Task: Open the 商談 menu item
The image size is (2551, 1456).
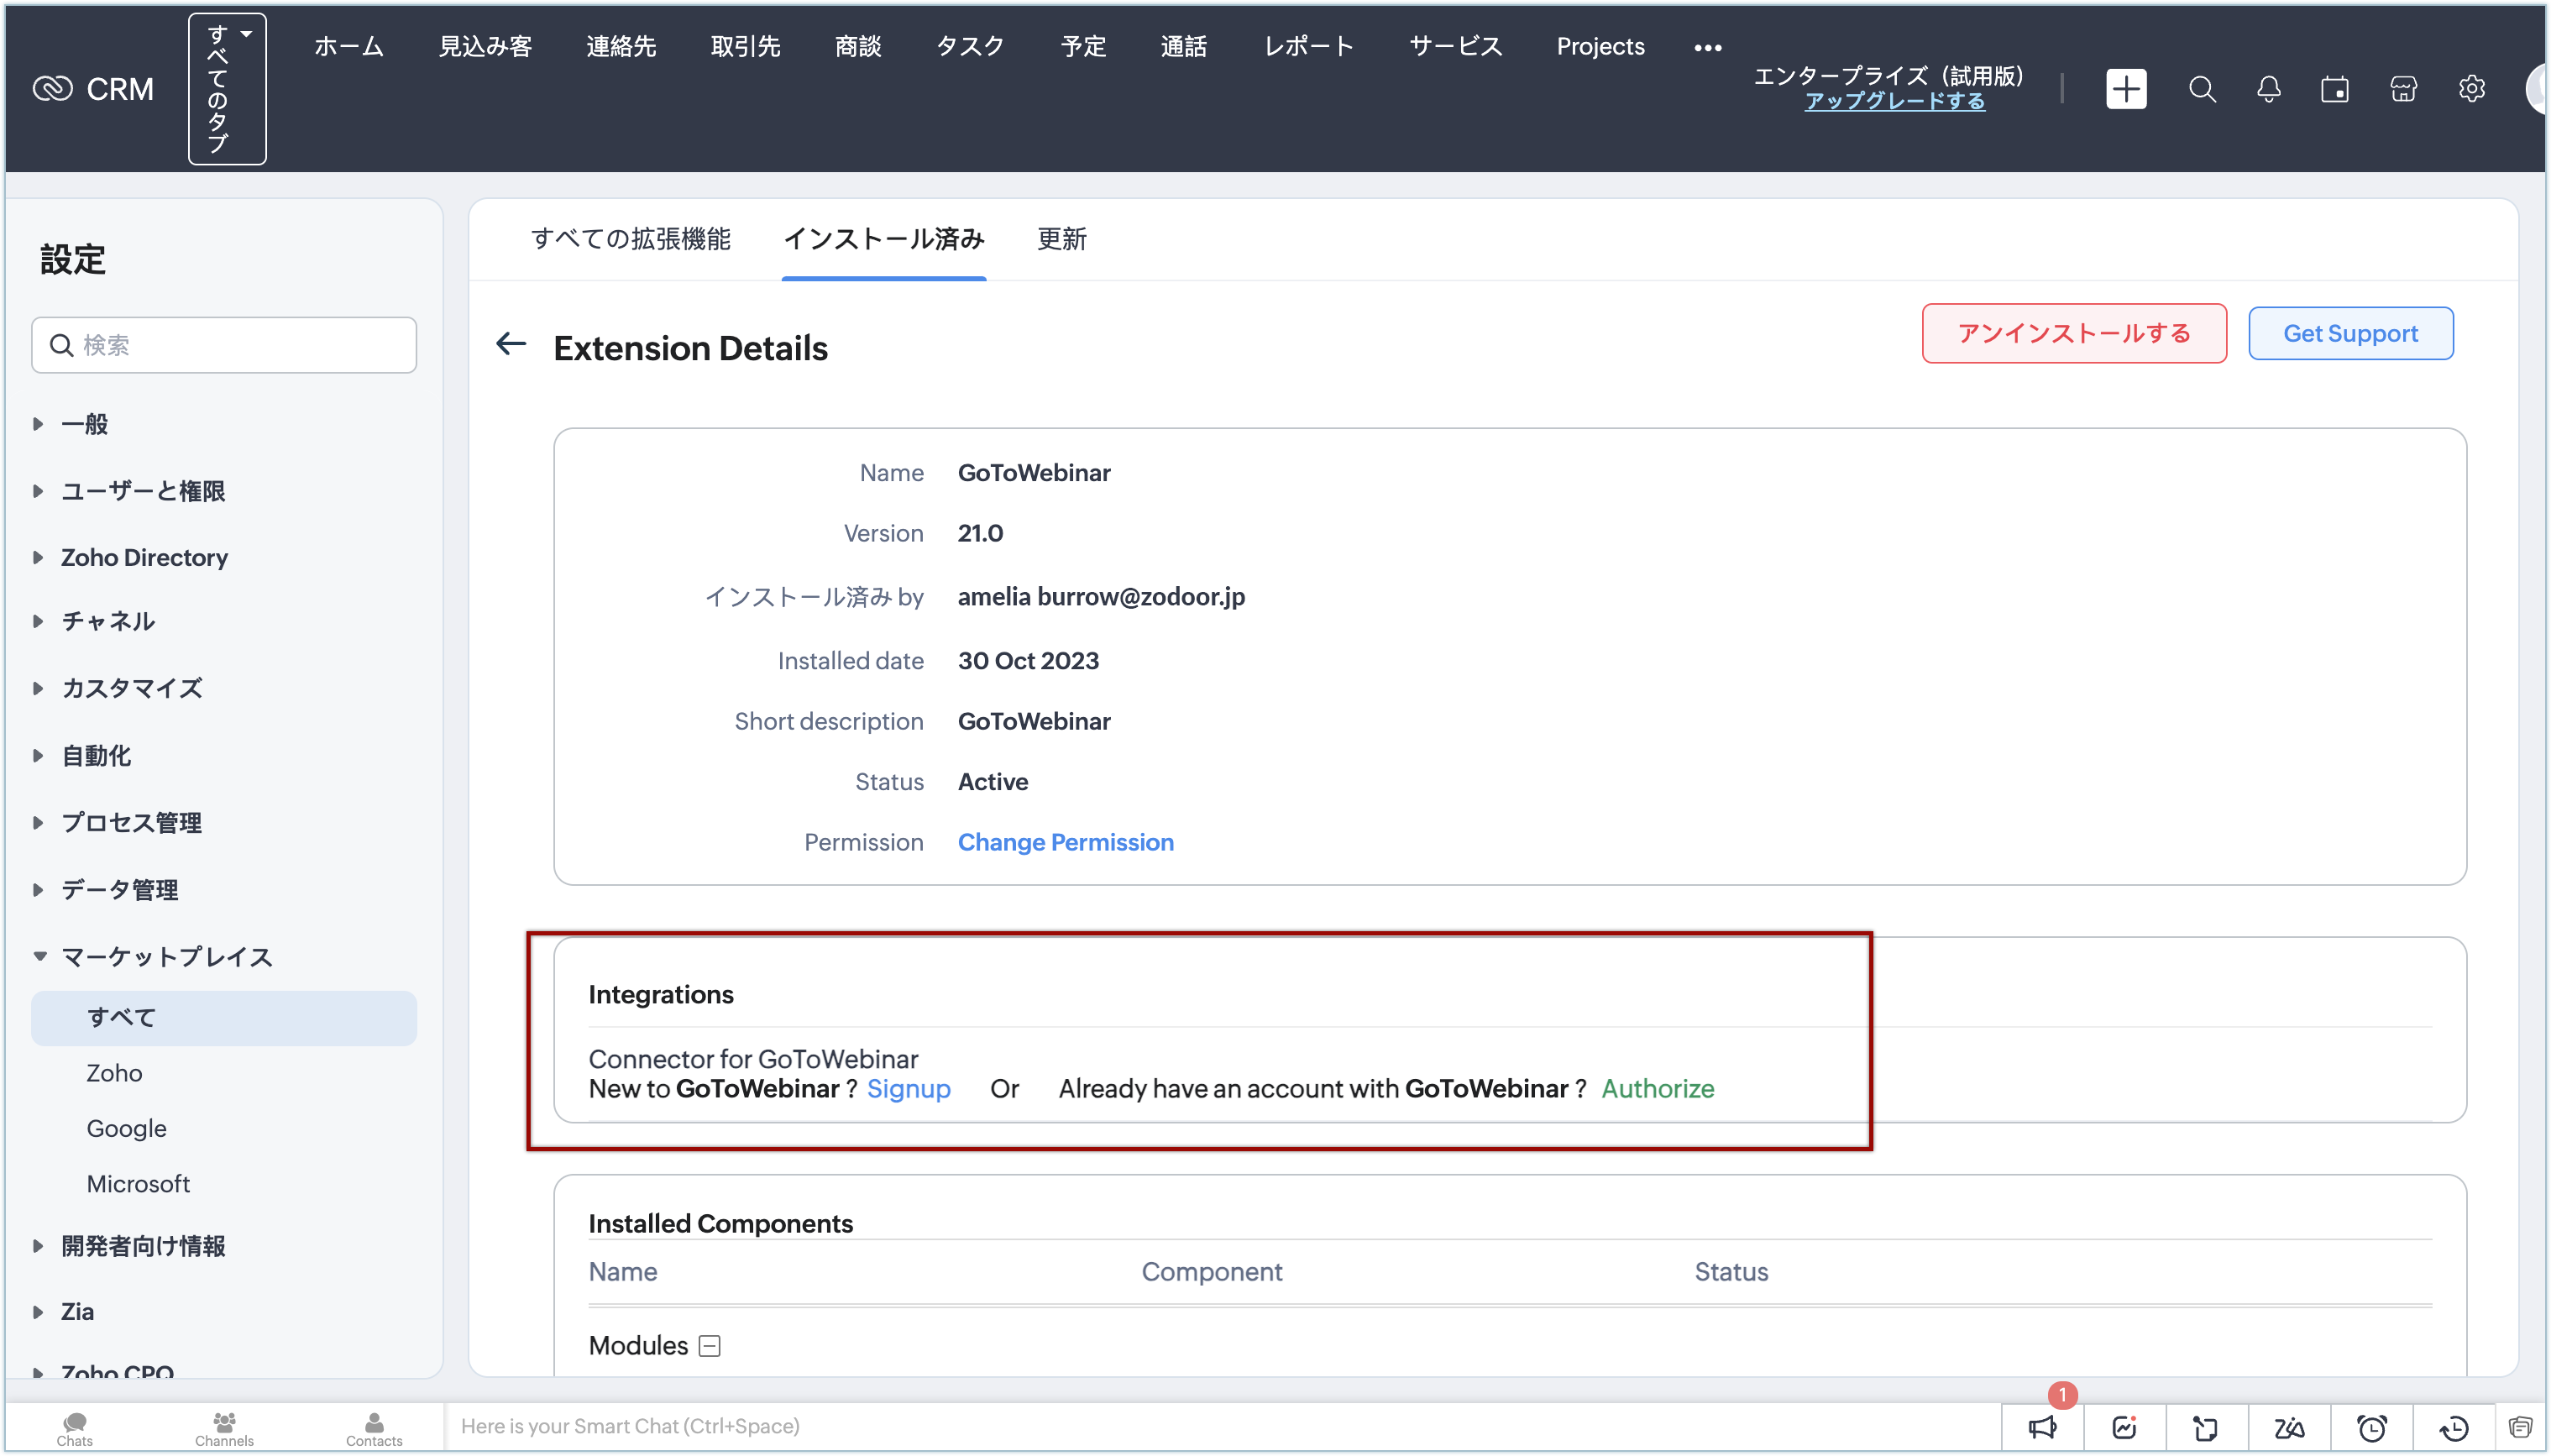Action: tap(857, 46)
